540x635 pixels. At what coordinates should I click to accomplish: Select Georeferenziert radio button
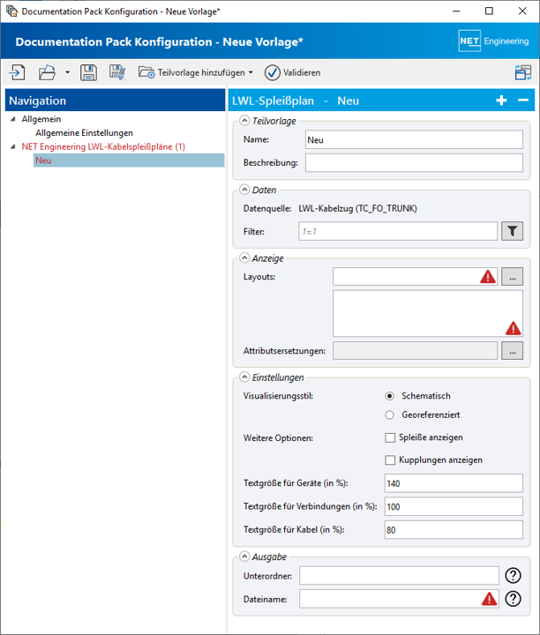[390, 415]
